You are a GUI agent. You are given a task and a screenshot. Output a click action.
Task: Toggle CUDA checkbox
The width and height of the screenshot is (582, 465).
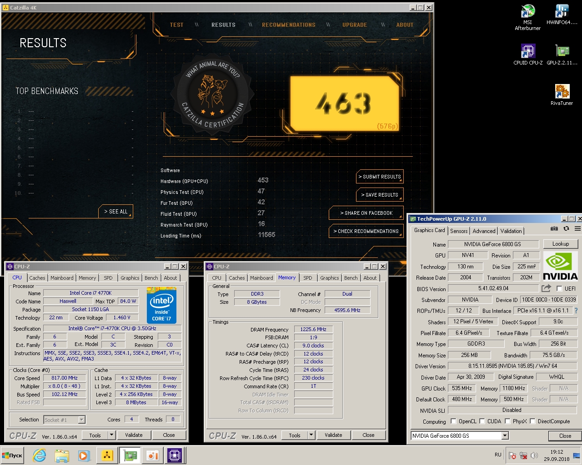coord(482,421)
